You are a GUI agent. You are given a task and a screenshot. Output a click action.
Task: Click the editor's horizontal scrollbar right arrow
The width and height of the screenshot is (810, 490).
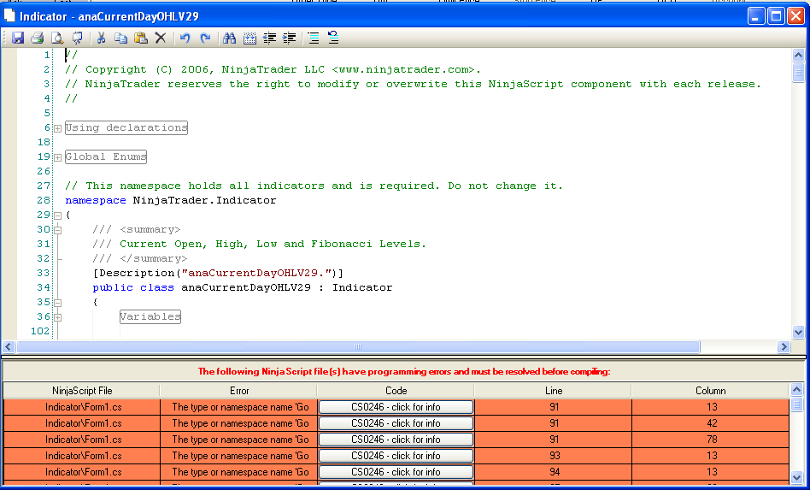click(x=784, y=347)
